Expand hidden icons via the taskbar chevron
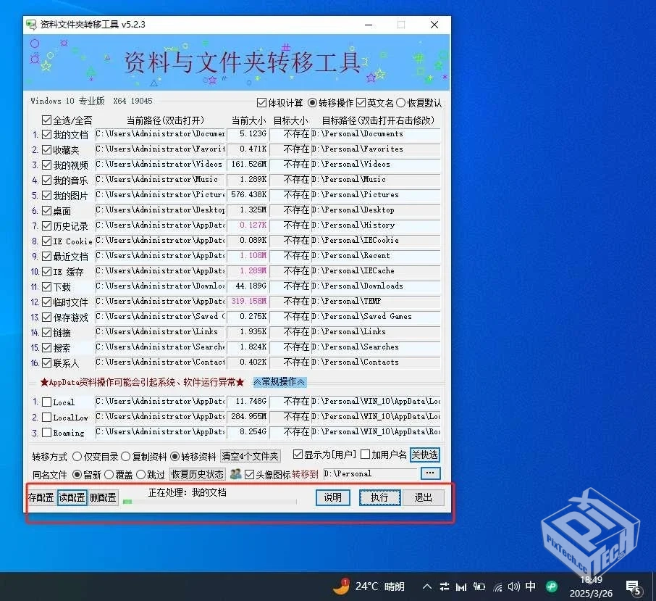This screenshot has height=601, width=656. coord(426,586)
